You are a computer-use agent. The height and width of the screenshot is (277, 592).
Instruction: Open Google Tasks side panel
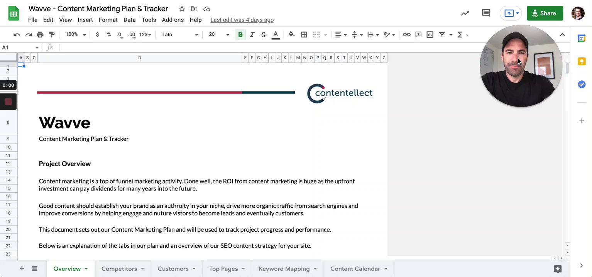pyautogui.click(x=582, y=84)
